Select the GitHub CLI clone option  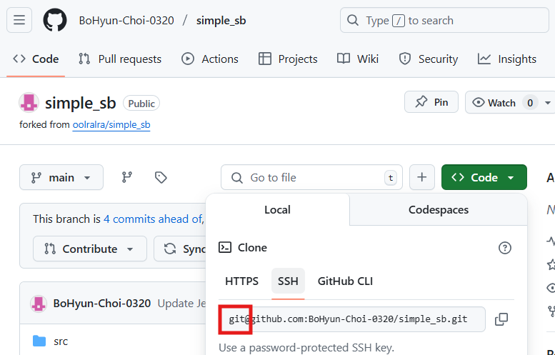345,281
